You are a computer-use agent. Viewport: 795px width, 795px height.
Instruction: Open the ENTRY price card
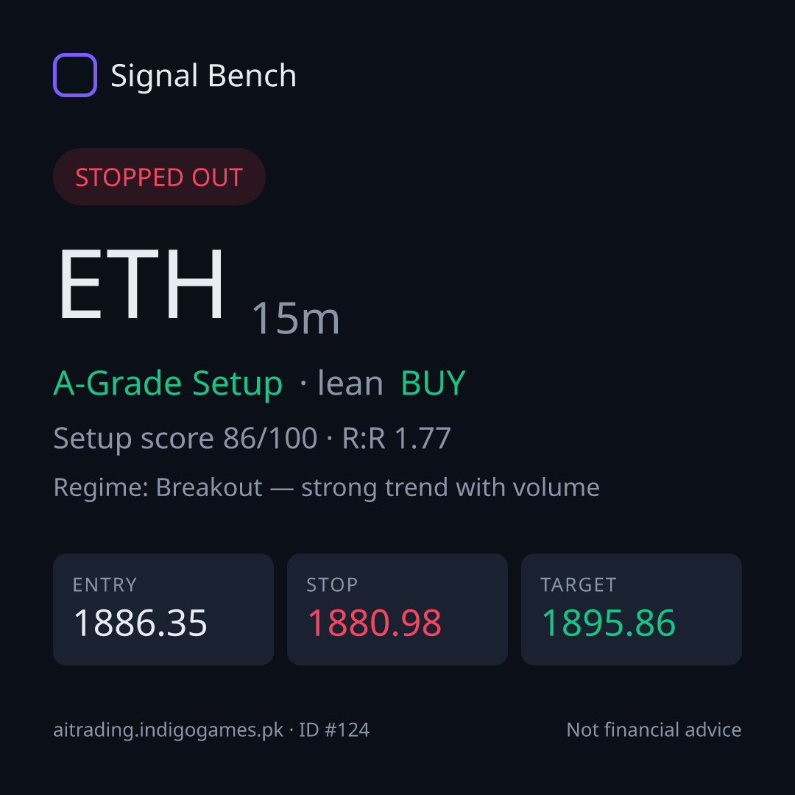(163, 609)
